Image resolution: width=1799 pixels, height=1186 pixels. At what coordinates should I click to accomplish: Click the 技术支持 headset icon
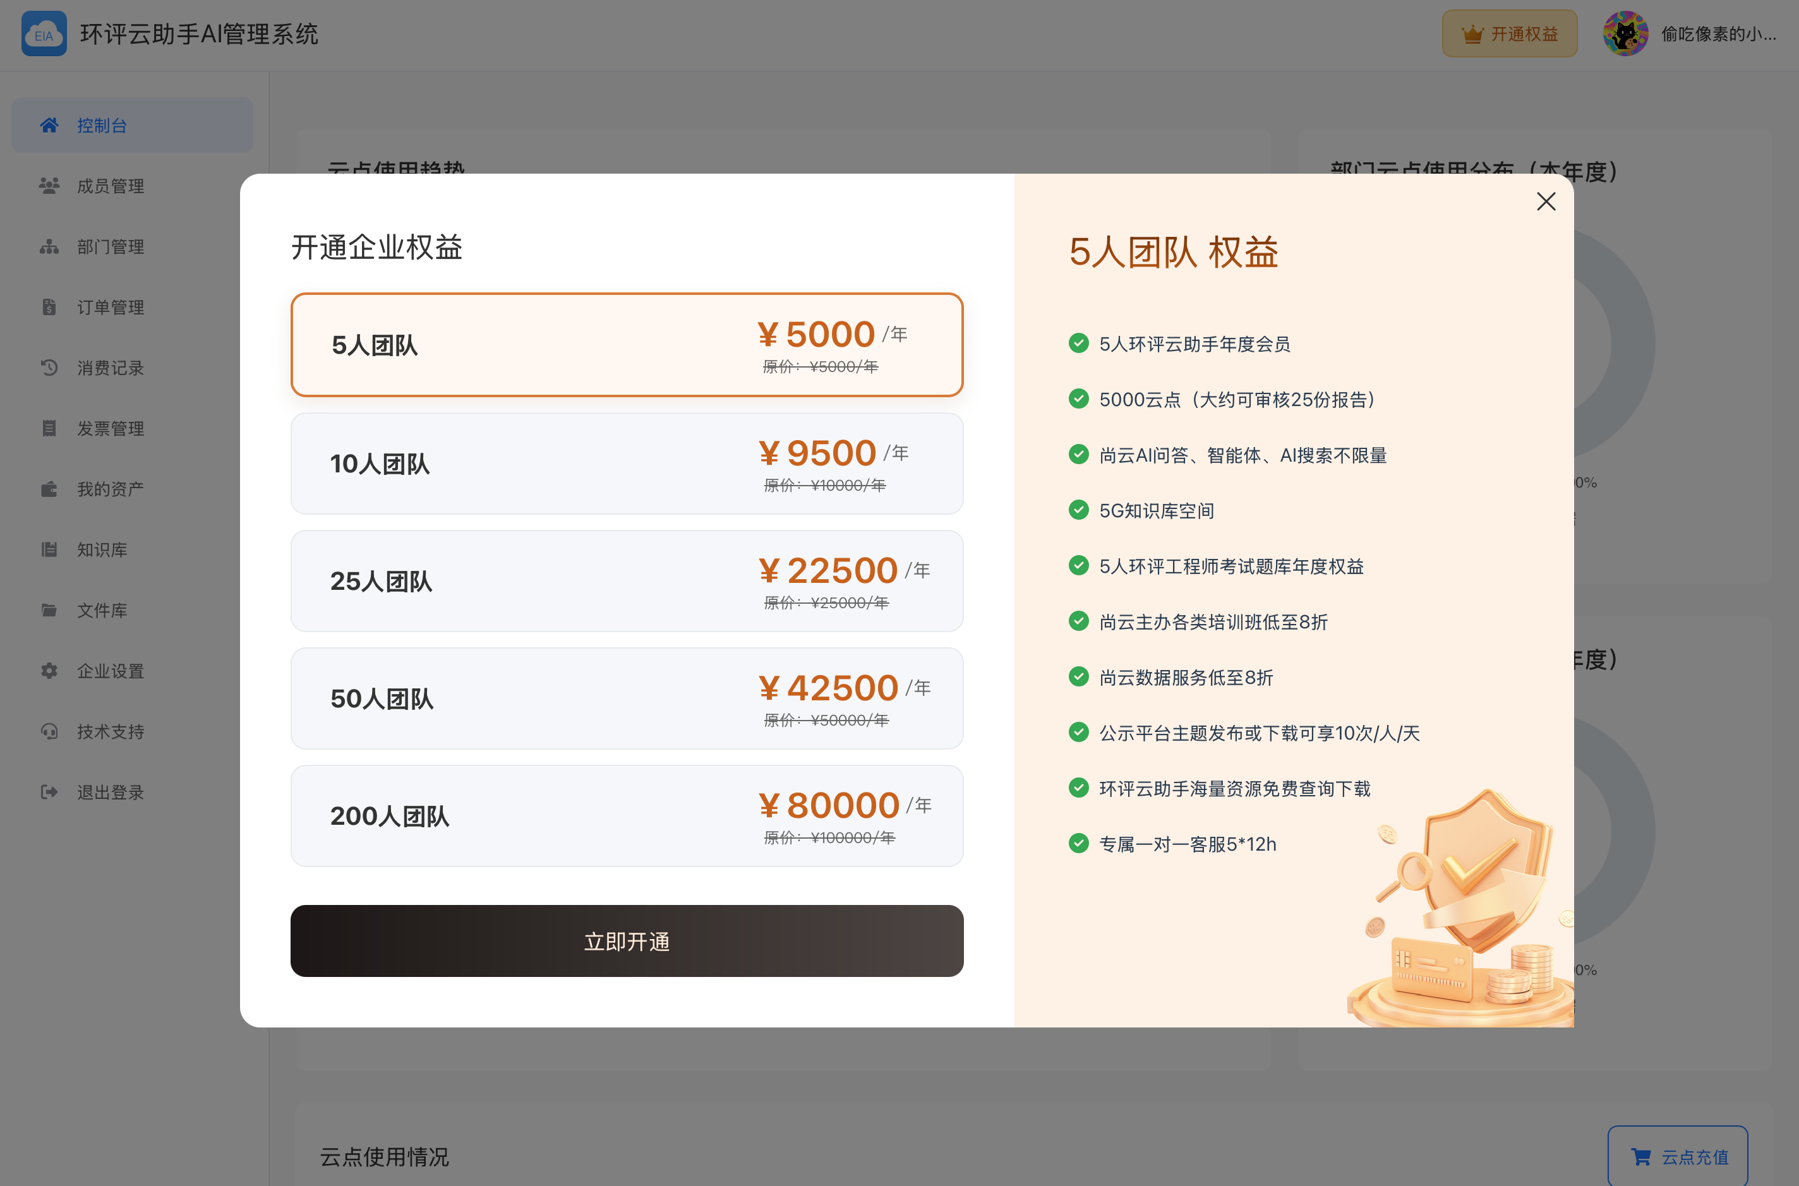(49, 731)
